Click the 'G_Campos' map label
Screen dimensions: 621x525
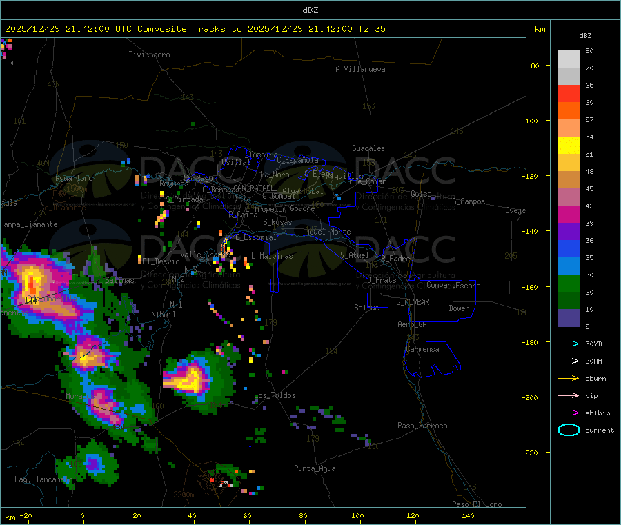469,201
